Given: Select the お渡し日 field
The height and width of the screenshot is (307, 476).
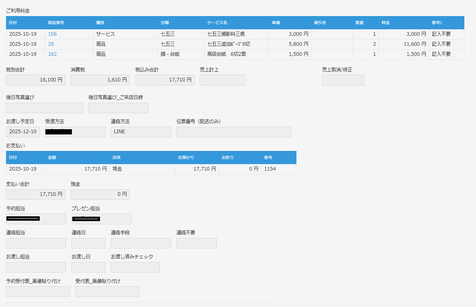Looking at the screenshot, I should [x=88, y=267].
